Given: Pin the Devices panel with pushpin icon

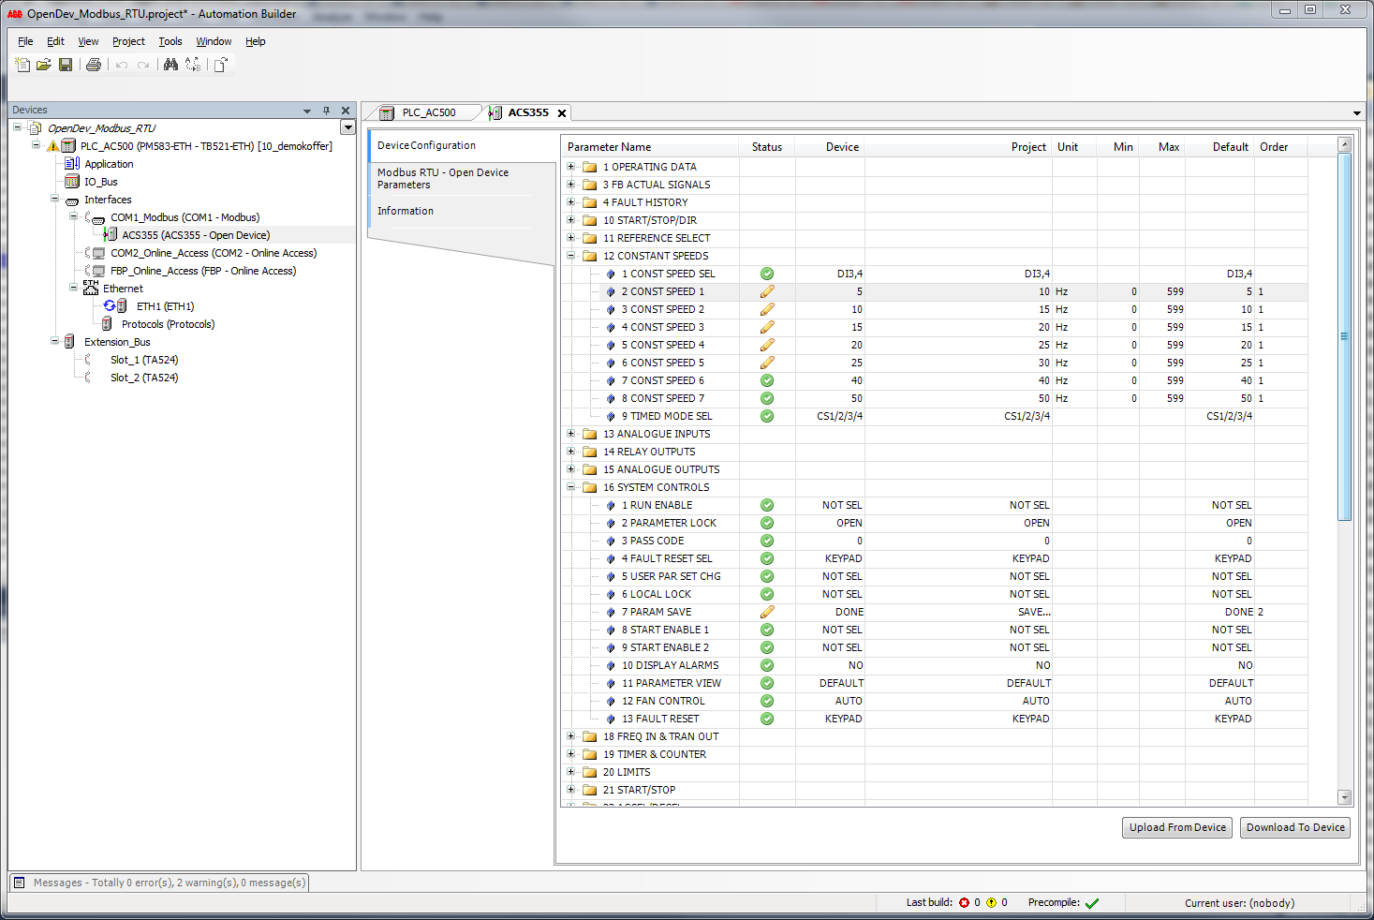Looking at the screenshot, I should coord(326,111).
